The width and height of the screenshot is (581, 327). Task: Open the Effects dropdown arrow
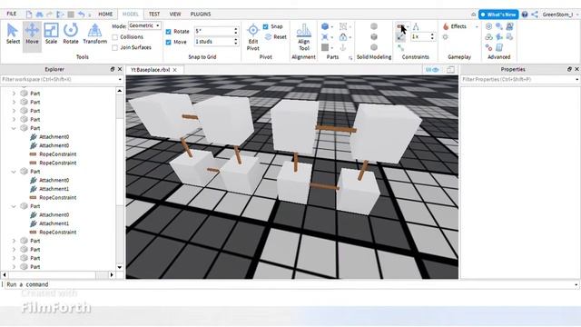477,26
